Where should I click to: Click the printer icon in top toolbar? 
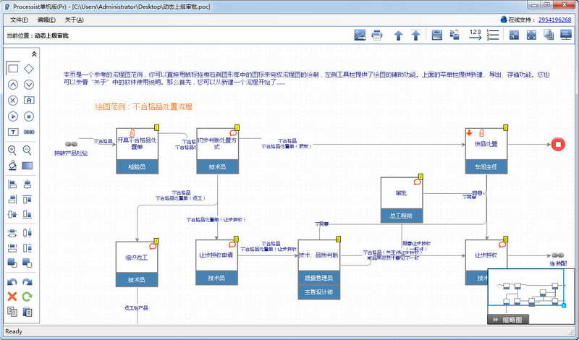[x=376, y=35]
